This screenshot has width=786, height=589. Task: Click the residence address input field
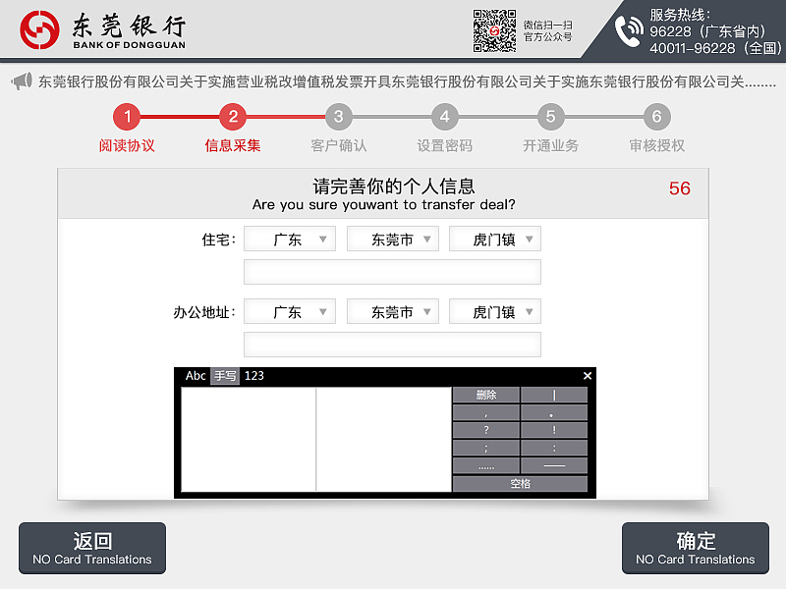pyautogui.click(x=392, y=272)
